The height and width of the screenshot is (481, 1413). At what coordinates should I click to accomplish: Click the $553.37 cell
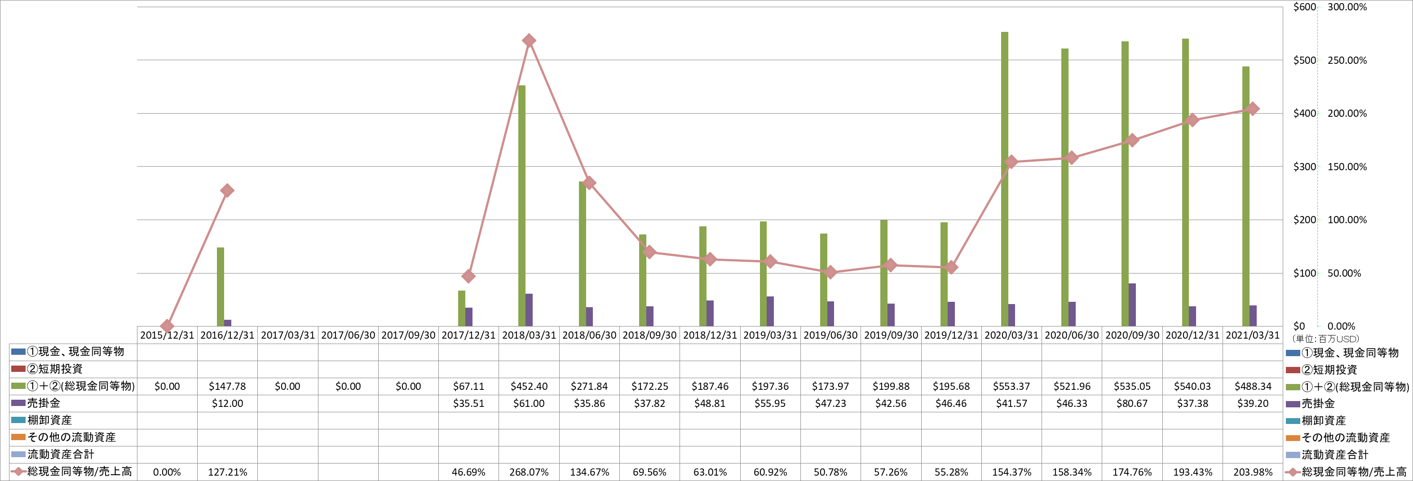point(1011,386)
